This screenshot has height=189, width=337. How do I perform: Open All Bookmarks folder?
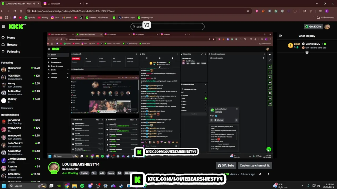325,18
